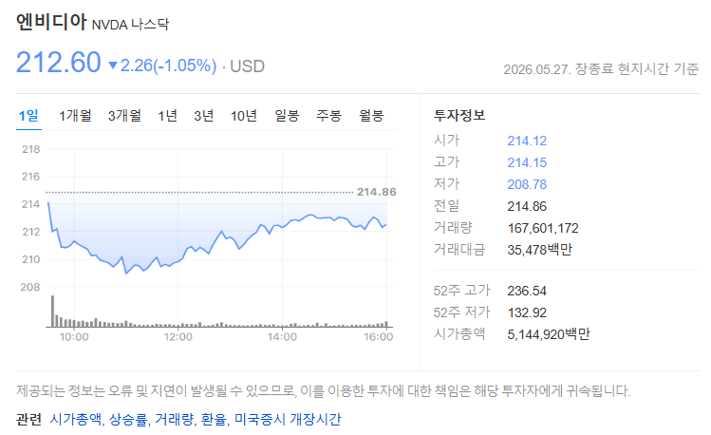Screen dimensions: 711x435
Task: Switch to the 일봉 candle chart tab
Action: (x=287, y=116)
